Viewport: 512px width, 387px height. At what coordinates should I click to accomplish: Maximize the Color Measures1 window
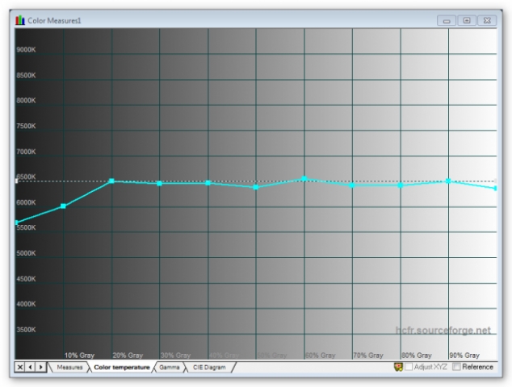(x=466, y=20)
